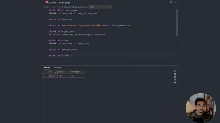Click the 'CREATE VIEW get_aset' line
The width and height of the screenshot is (220, 123).
pos(62,31)
